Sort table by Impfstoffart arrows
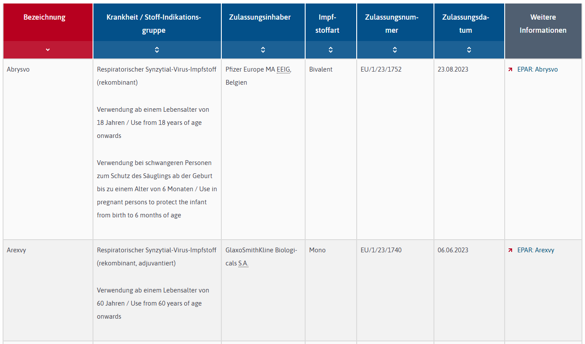 pos(330,50)
